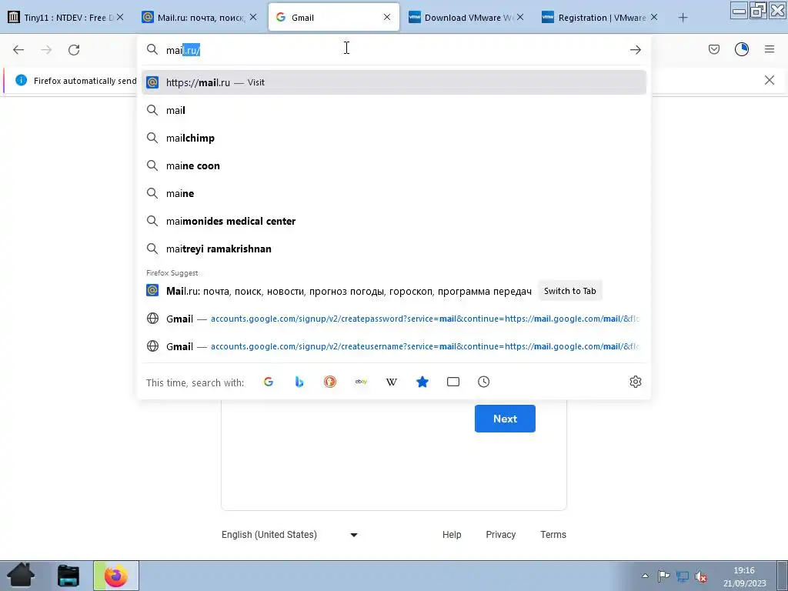The width and height of the screenshot is (788, 591).
Task: Close the Firefox notification bar
Action: [769, 80]
